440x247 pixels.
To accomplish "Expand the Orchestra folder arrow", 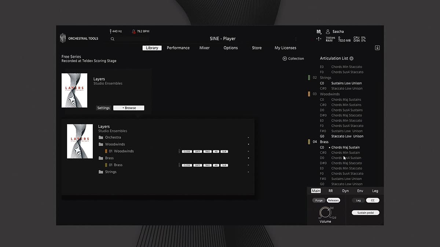I will coord(249,138).
